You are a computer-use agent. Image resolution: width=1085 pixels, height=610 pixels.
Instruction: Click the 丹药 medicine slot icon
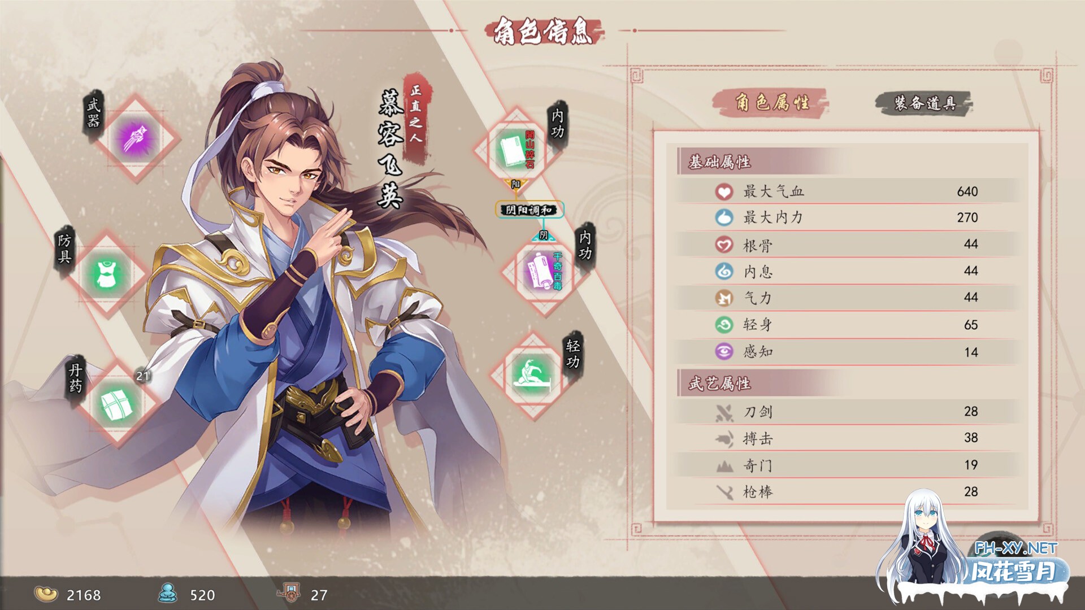(x=117, y=404)
